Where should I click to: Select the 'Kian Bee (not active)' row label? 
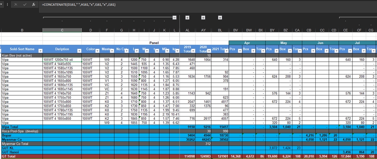[22, 55]
